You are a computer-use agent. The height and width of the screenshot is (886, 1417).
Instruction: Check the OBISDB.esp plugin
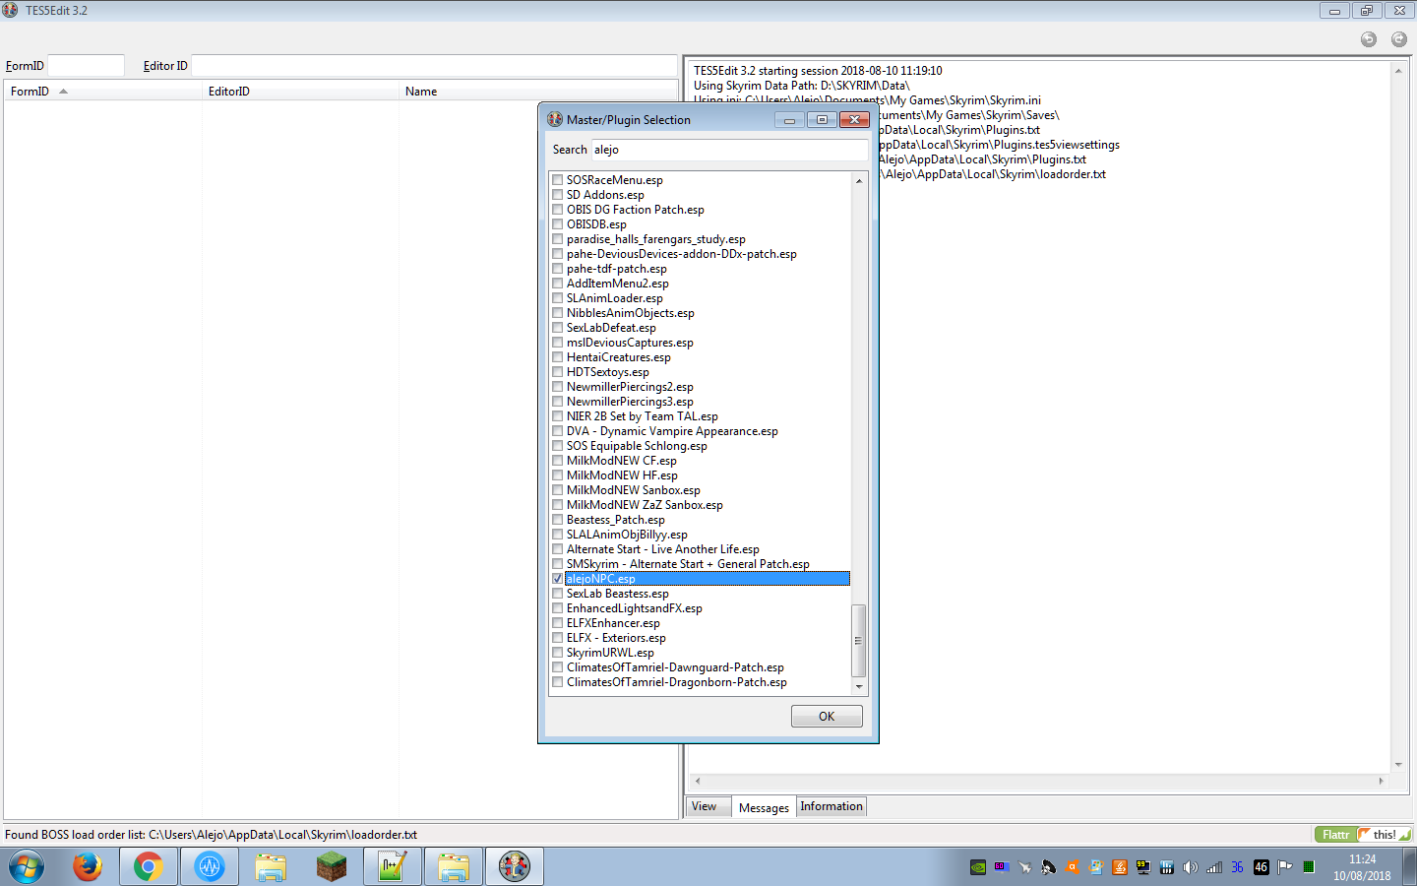(557, 223)
